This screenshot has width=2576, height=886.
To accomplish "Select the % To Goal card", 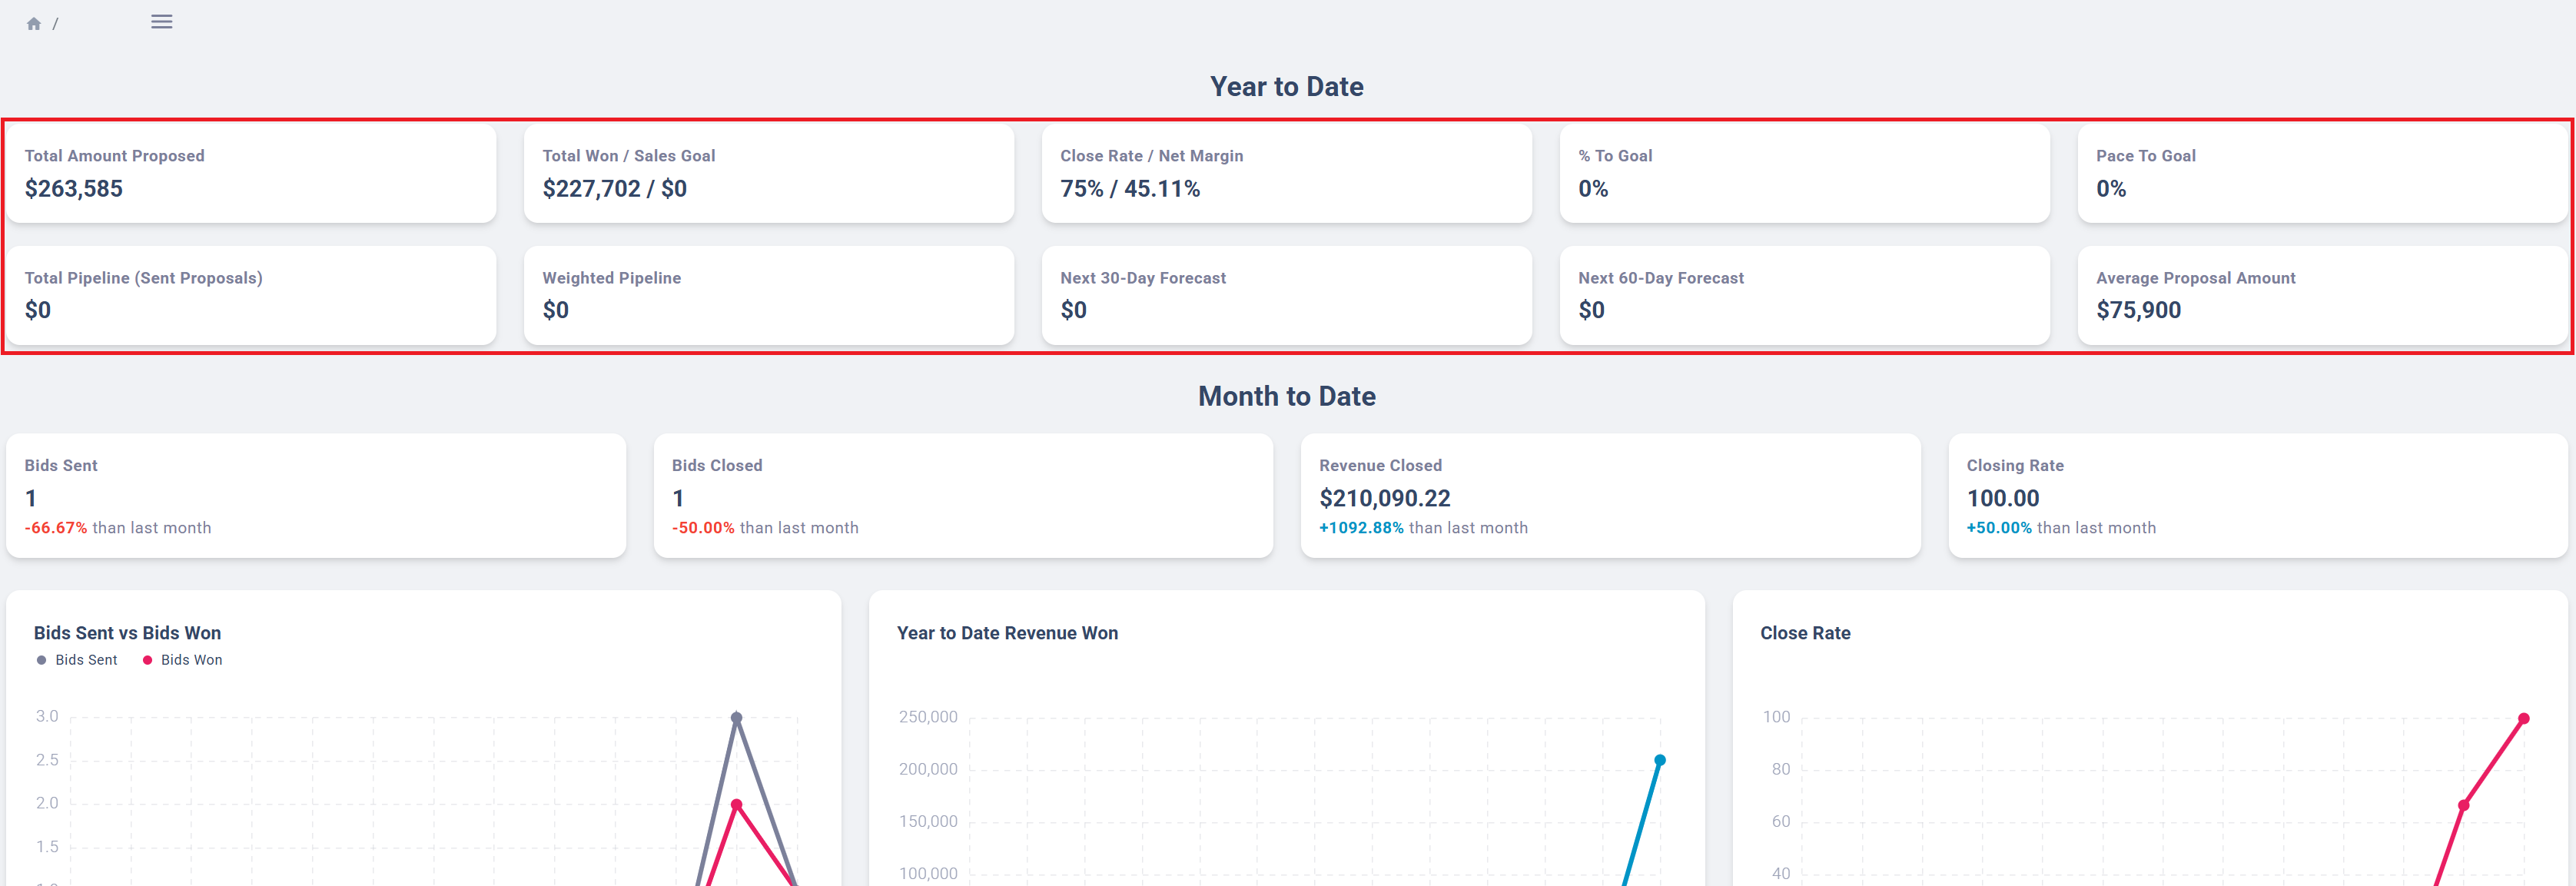I will click(x=1805, y=173).
